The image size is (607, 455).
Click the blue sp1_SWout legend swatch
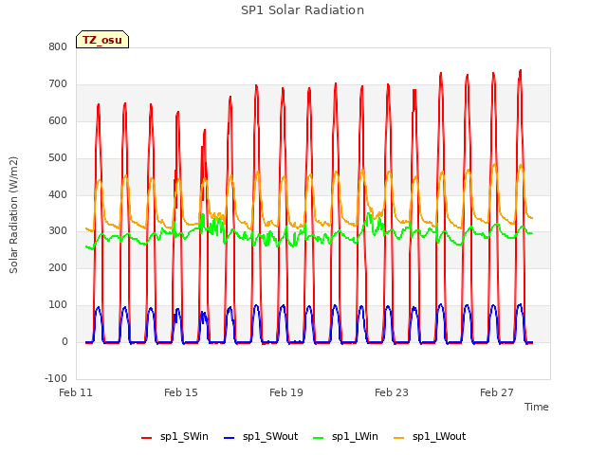click(x=230, y=438)
